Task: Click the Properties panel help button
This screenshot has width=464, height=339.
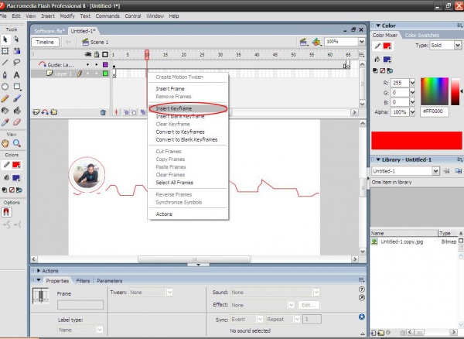Action: point(362,289)
